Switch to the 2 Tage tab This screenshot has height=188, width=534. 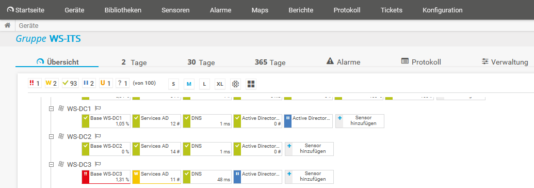pos(134,62)
